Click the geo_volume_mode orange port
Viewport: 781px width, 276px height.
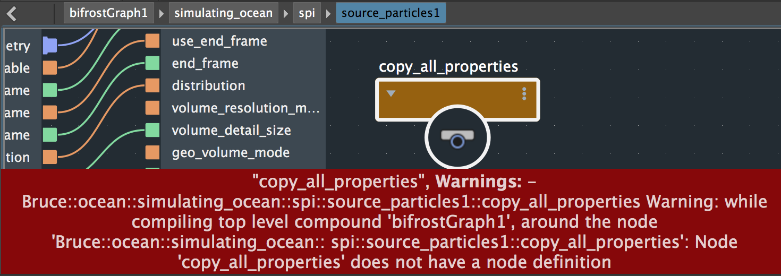152,153
